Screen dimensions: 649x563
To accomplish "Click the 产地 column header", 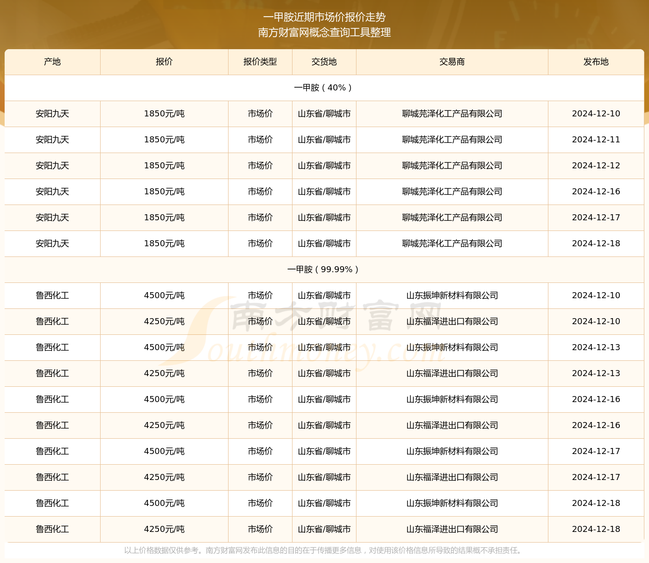I will pyautogui.click(x=52, y=62).
